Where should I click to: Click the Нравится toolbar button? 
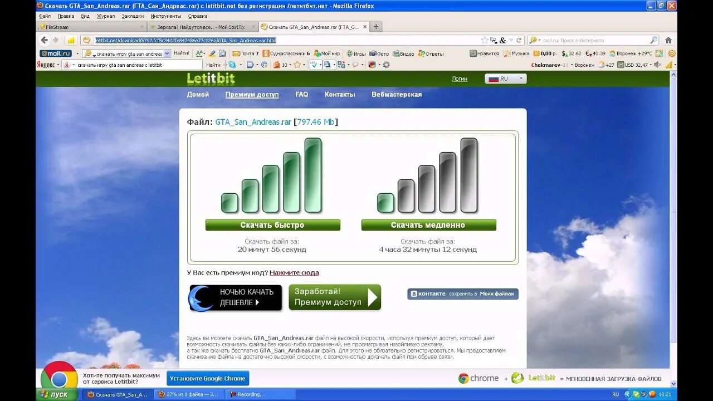click(x=485, y=53)
